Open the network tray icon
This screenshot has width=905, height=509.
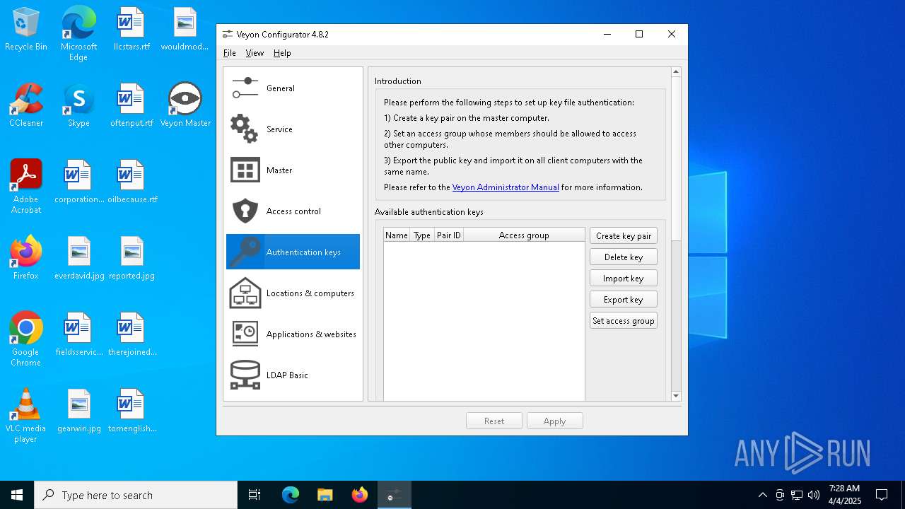coord(797,495)
